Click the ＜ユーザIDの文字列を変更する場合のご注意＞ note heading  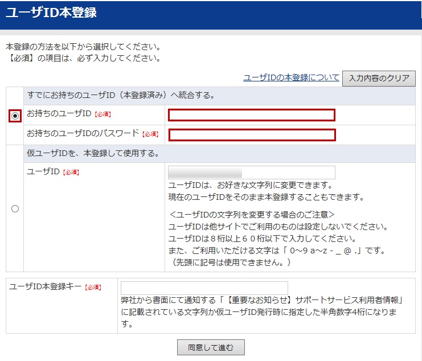coord(252,215)
